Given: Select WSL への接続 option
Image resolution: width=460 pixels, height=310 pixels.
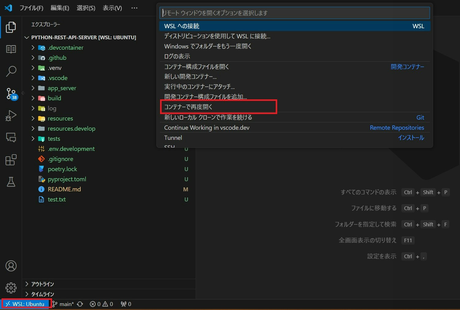Looking at the screenshot, I should (x=295, y=26).
